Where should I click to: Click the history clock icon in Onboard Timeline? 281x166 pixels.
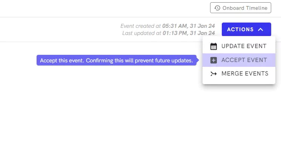pyautogui.click(x=217, y=8)
